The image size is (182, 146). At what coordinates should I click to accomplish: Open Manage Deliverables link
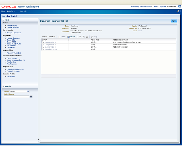(x=14, y=53)
